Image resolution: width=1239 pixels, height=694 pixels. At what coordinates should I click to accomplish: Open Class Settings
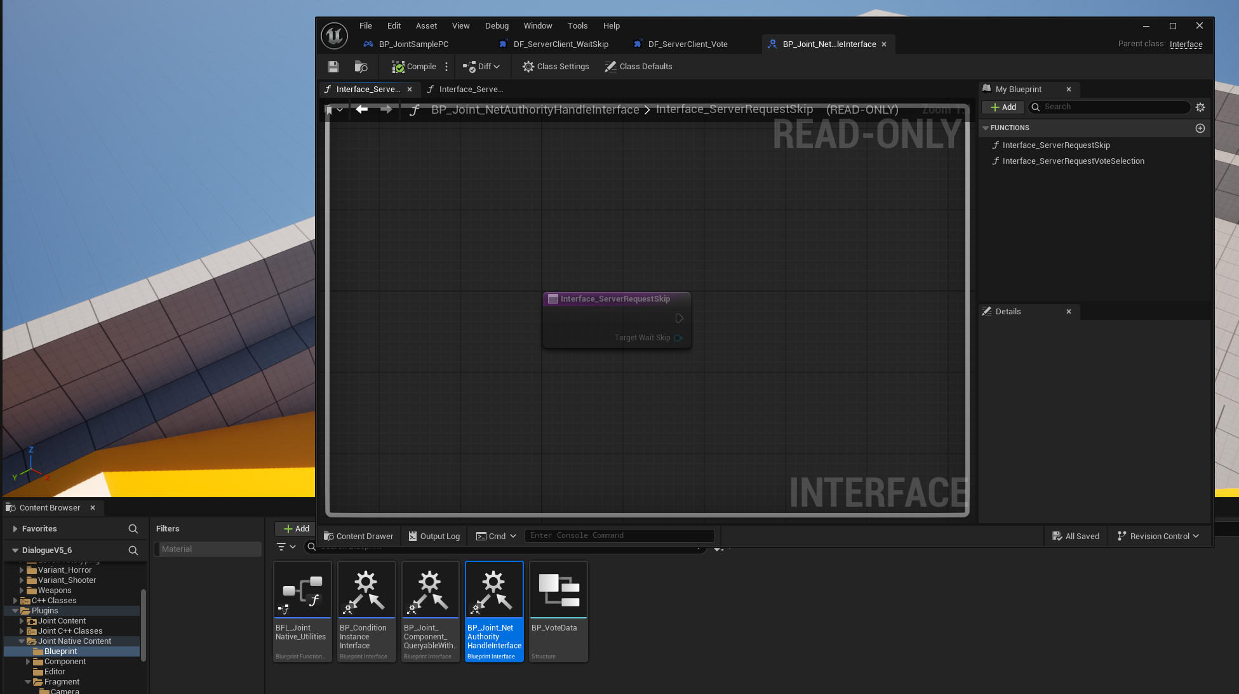(x=556, y=67)
